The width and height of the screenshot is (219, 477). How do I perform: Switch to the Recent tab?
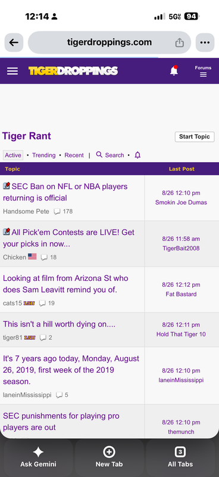[74, 155]
